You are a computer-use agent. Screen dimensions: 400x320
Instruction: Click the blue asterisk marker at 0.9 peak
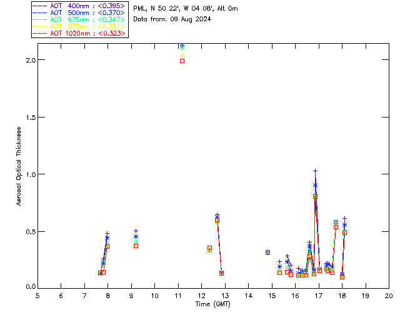tap(315, 185)
